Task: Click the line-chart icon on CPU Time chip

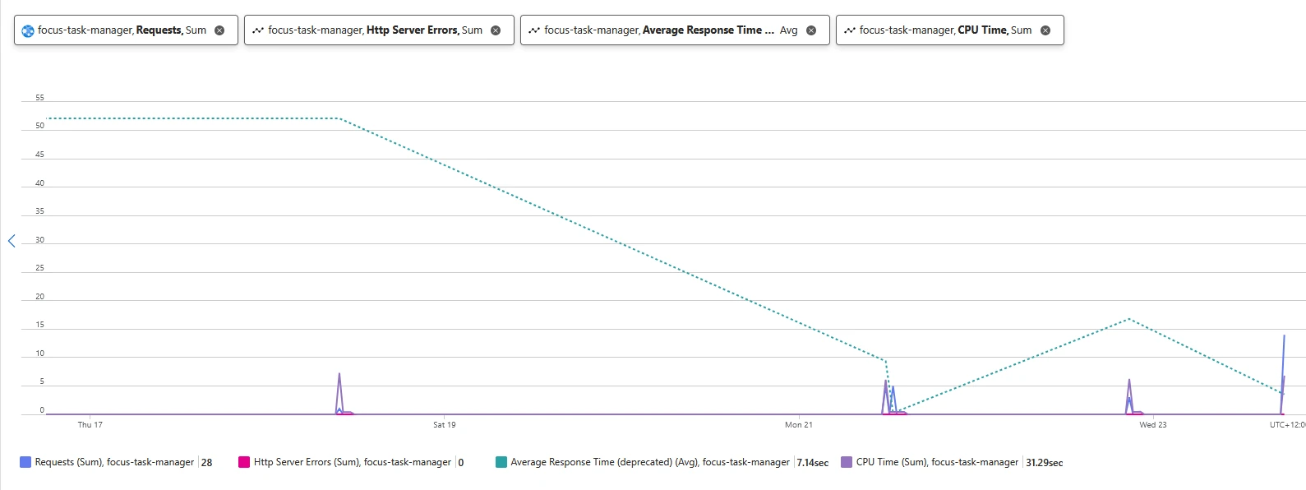Action: pos(850,30)
